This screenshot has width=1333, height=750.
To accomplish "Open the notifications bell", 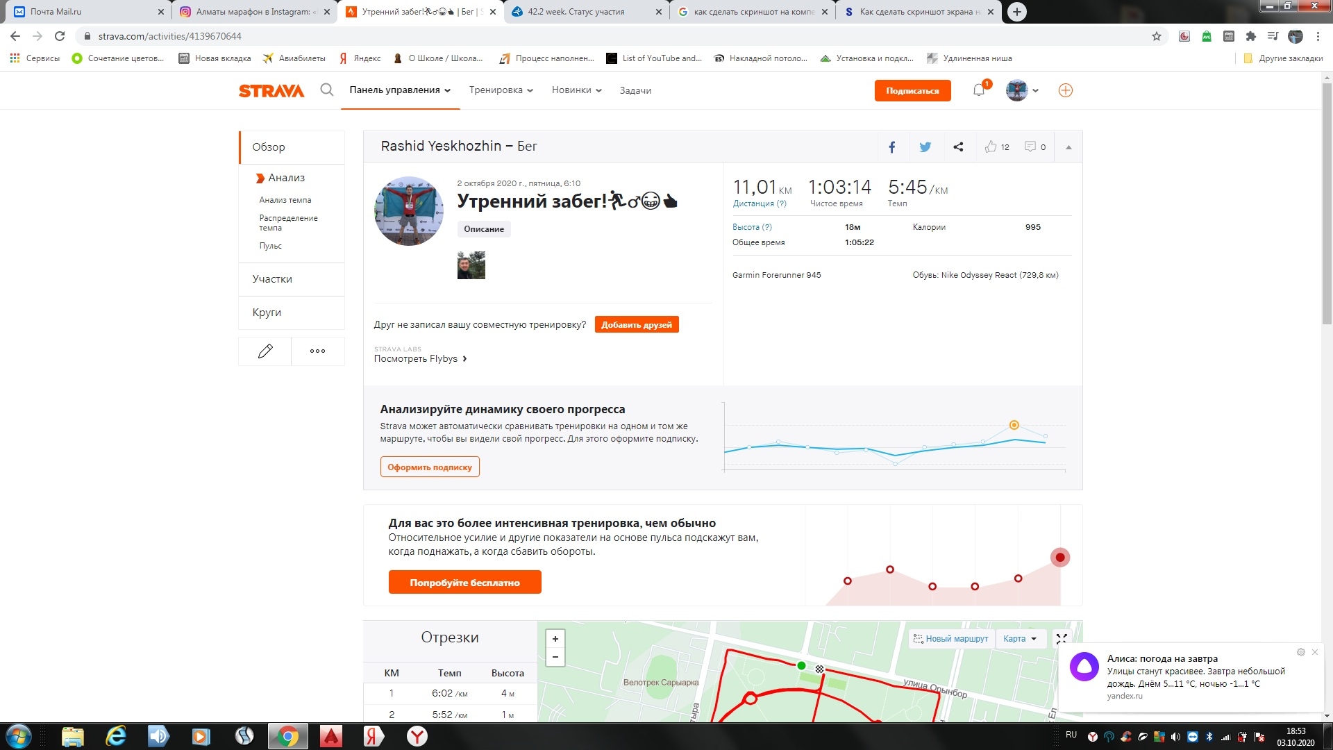I will (x=979, y=90).
